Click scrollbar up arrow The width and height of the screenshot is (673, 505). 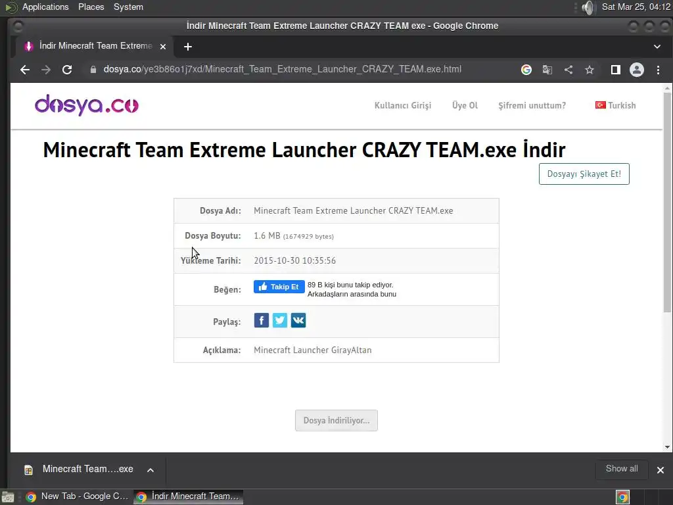point(667,88)
